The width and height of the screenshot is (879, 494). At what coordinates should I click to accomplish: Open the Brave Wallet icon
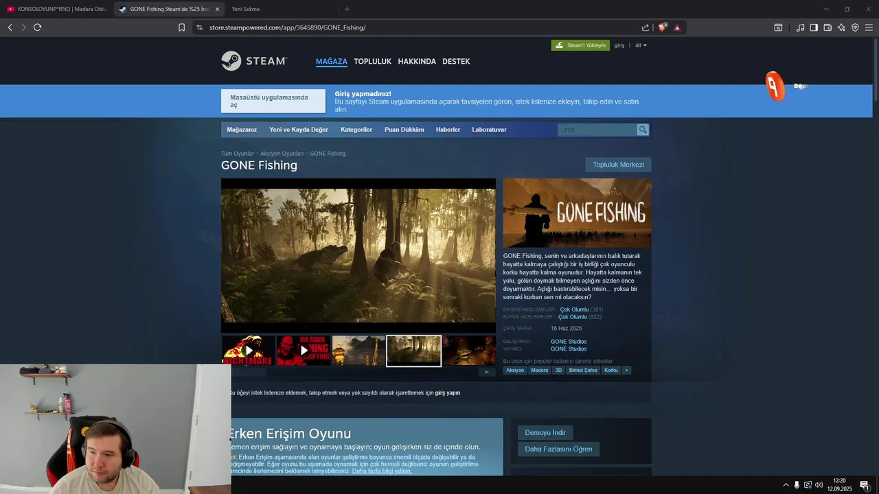[x=827, y=27]
